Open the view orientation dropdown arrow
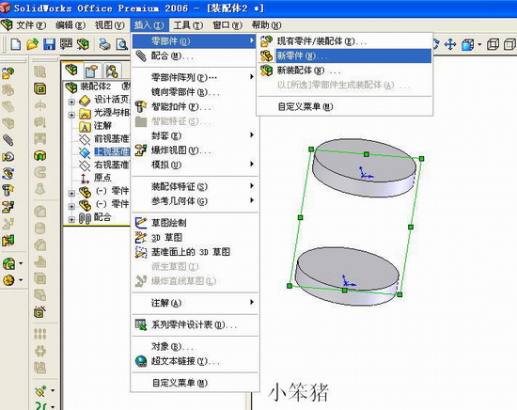517x410 pixels. point(479,44)
